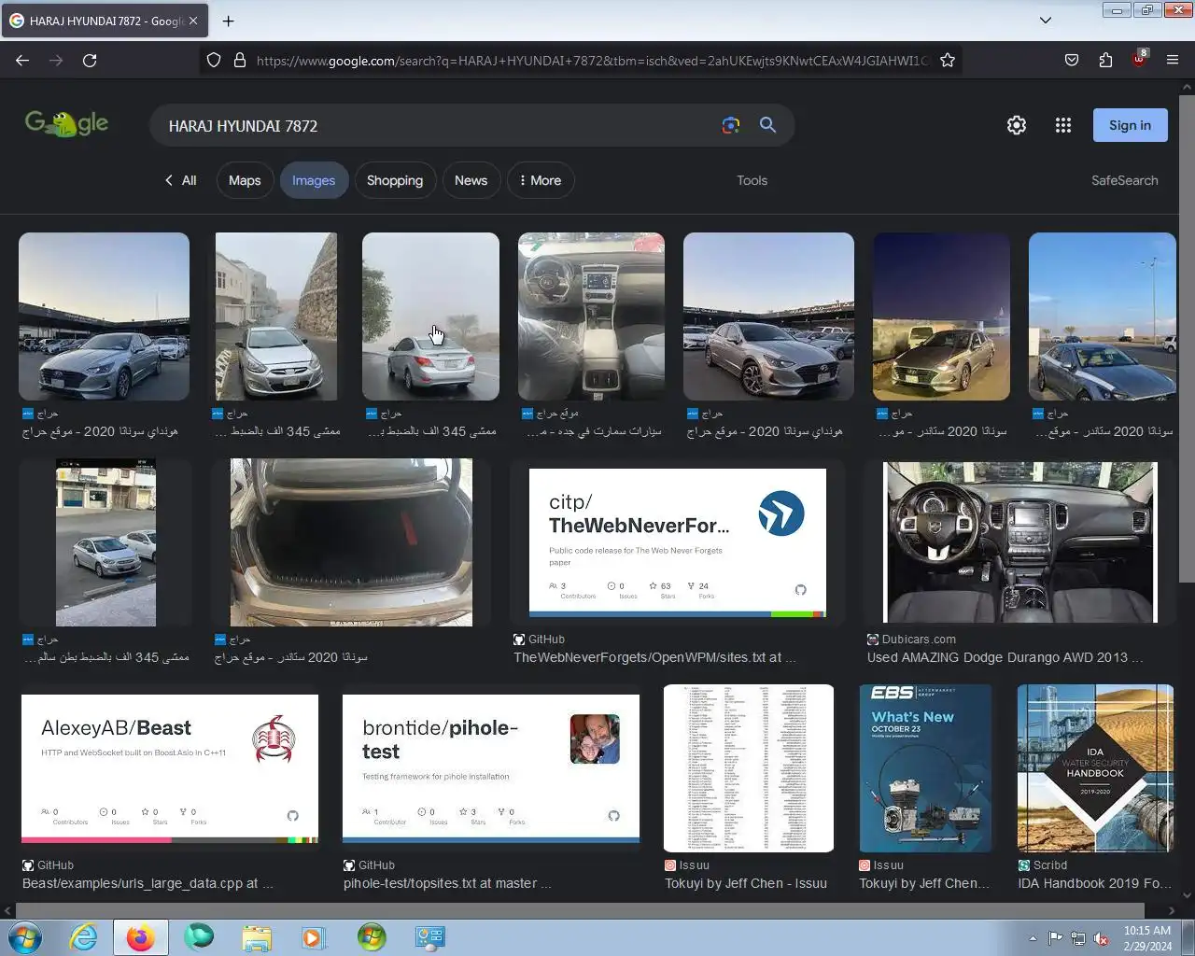Open the EBS What's New thumbnail
The width and height of the screenshot is (1195, 956).
point(926,768)
